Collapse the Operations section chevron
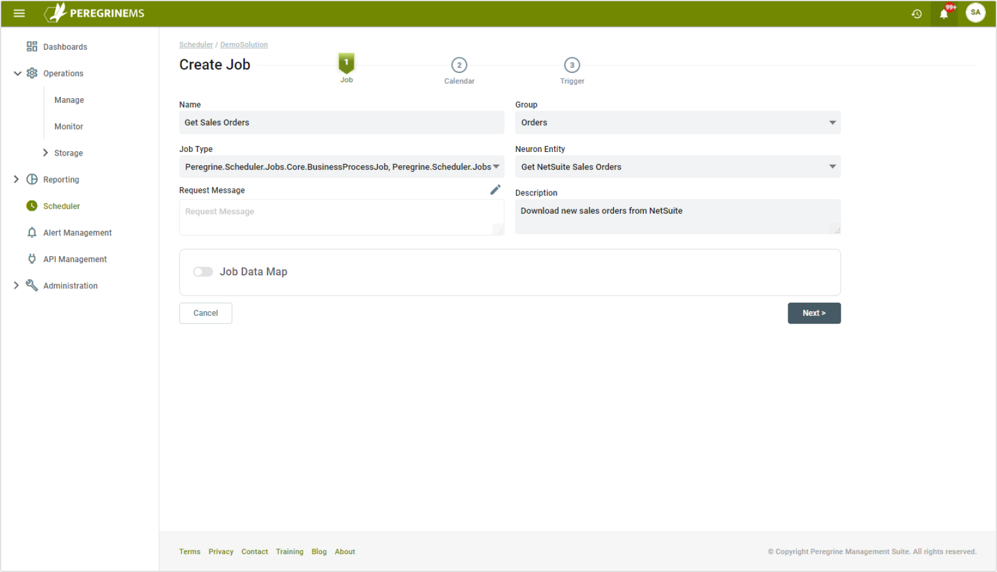 pyautogui.click(x=17, y=74)
